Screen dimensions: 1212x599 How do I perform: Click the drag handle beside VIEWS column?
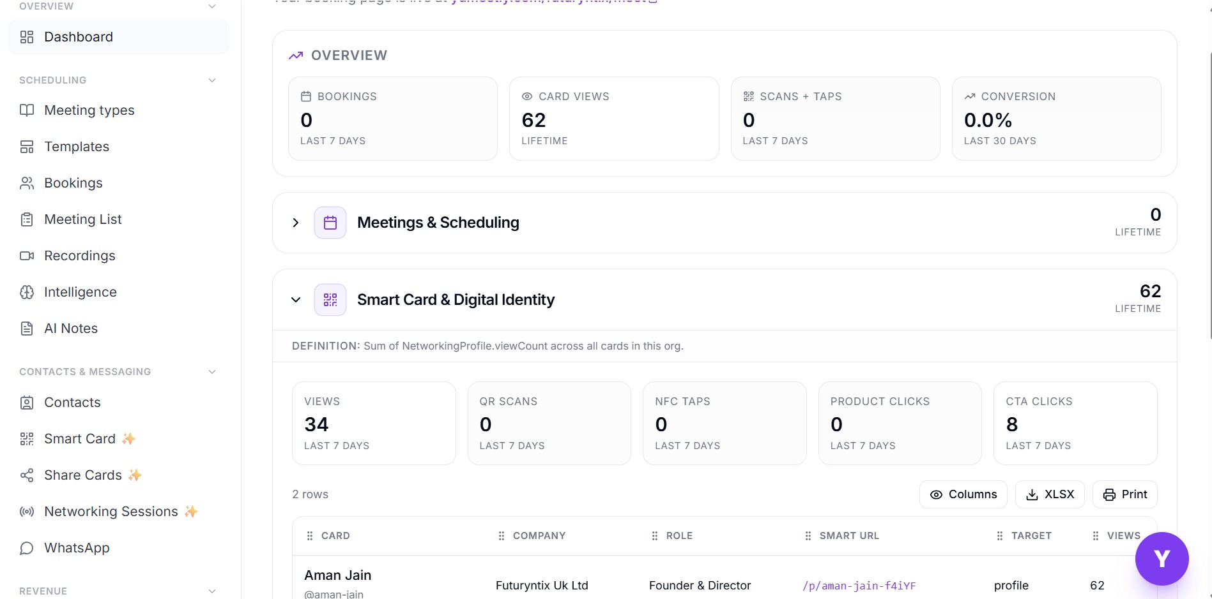pos(1096,536)
